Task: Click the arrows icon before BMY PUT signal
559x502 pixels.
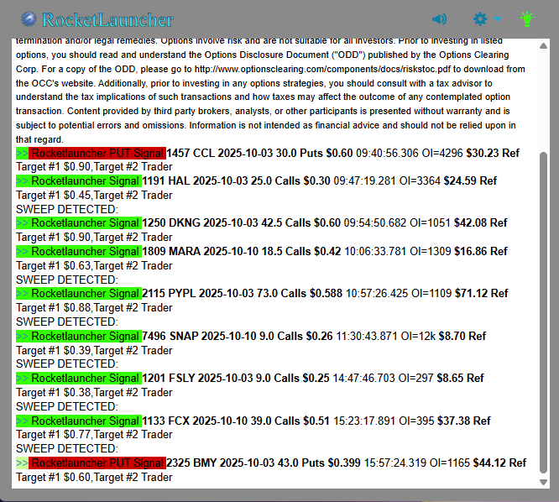Action: coord(22,463)
